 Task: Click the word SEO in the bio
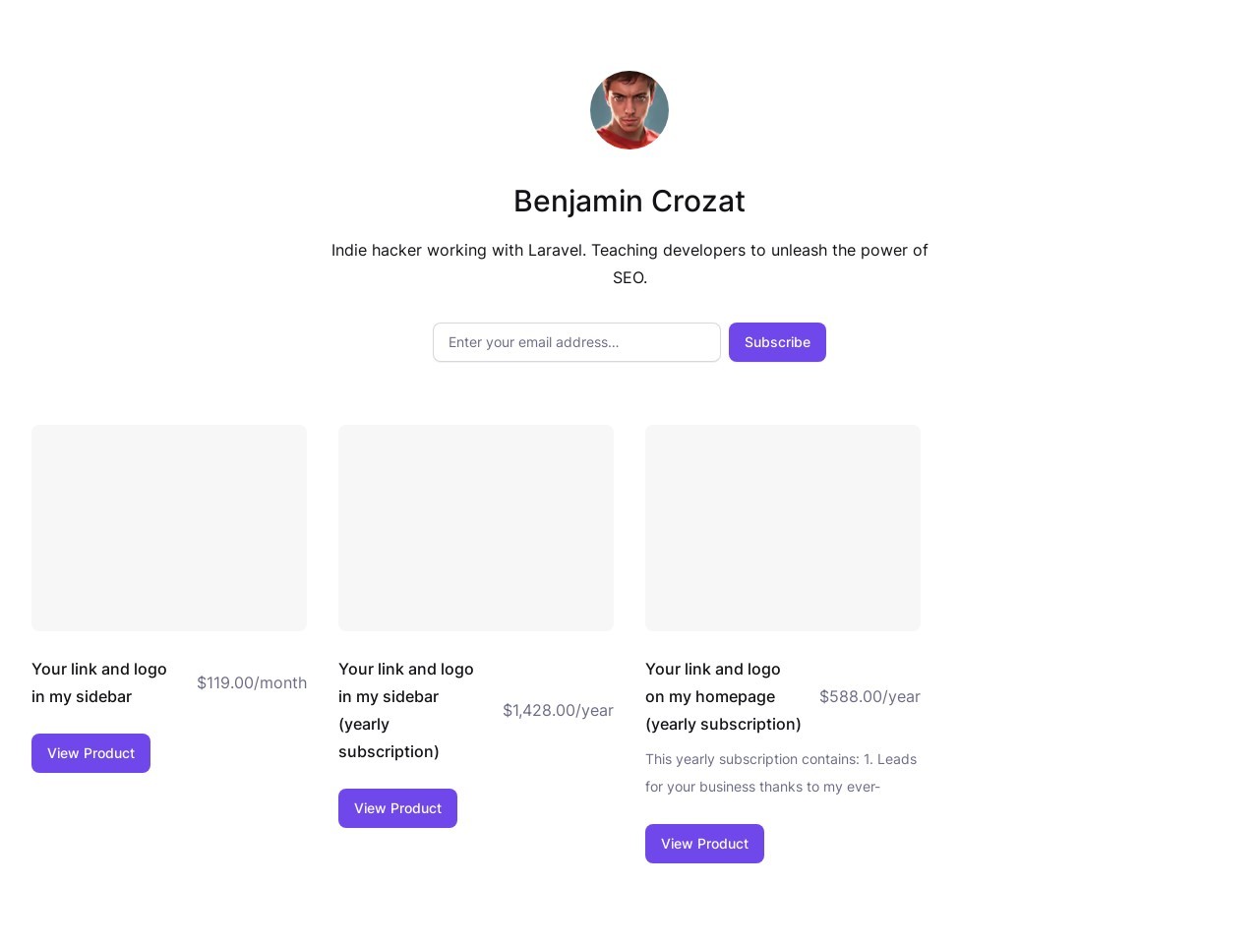tap(628, 277)
